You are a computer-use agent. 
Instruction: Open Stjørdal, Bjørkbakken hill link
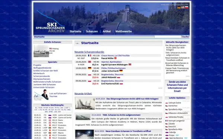click(111, 62)
